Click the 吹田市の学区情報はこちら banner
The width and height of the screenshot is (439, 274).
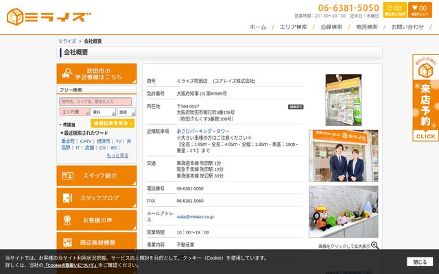(97, 73)
